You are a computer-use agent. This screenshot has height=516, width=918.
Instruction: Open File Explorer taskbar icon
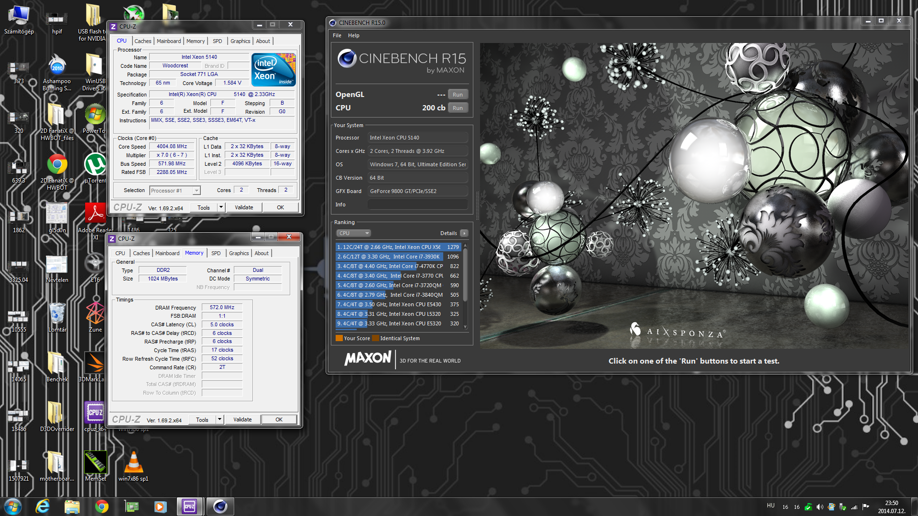point(72,506)
